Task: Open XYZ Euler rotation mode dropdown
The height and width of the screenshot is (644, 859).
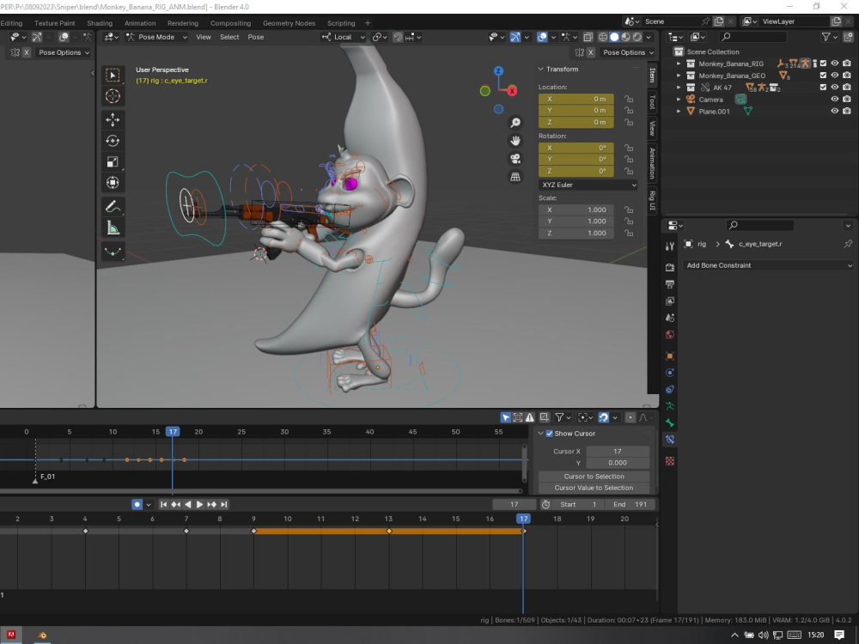Action: click(588, 185)
